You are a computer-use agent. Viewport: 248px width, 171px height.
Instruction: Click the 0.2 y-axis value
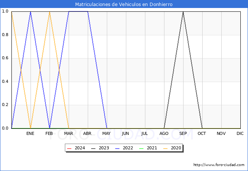pyautogui.click(x=5, y=105)
